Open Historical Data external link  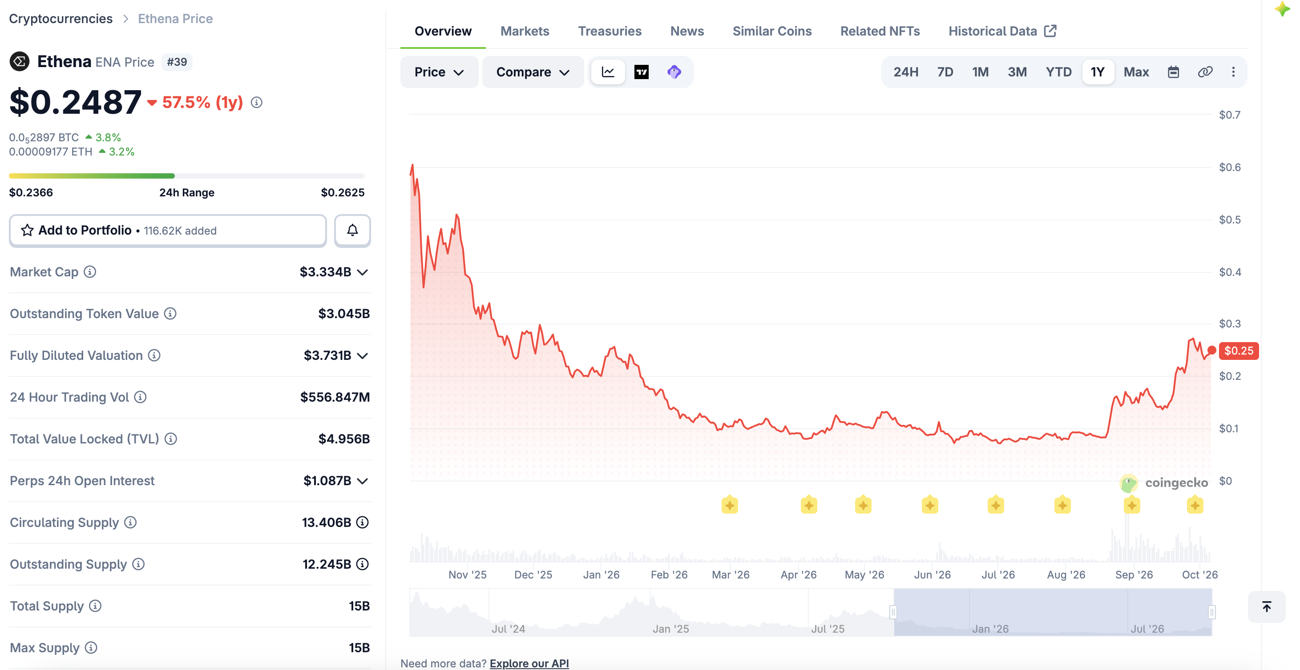tap(1002, 31)
